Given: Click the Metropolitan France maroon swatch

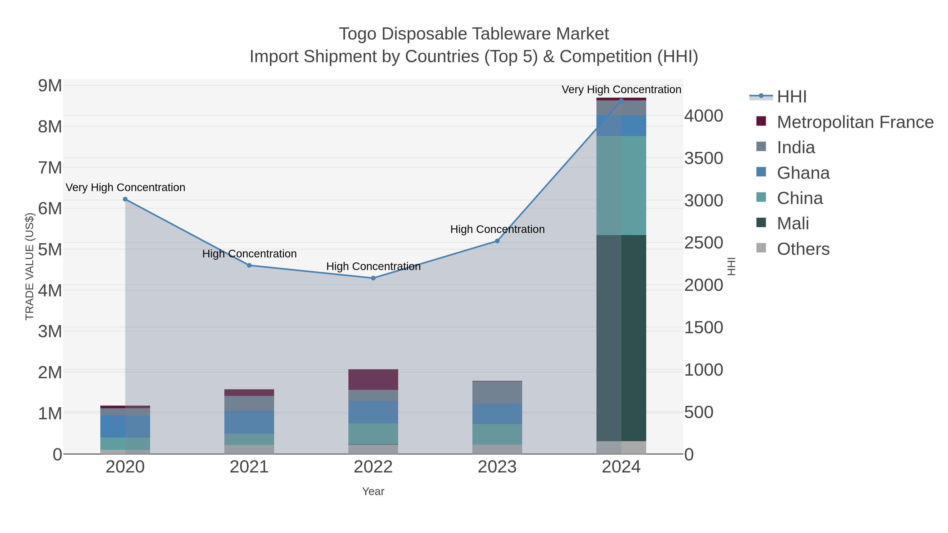Looking at the screenshot, I should [761, 121].
